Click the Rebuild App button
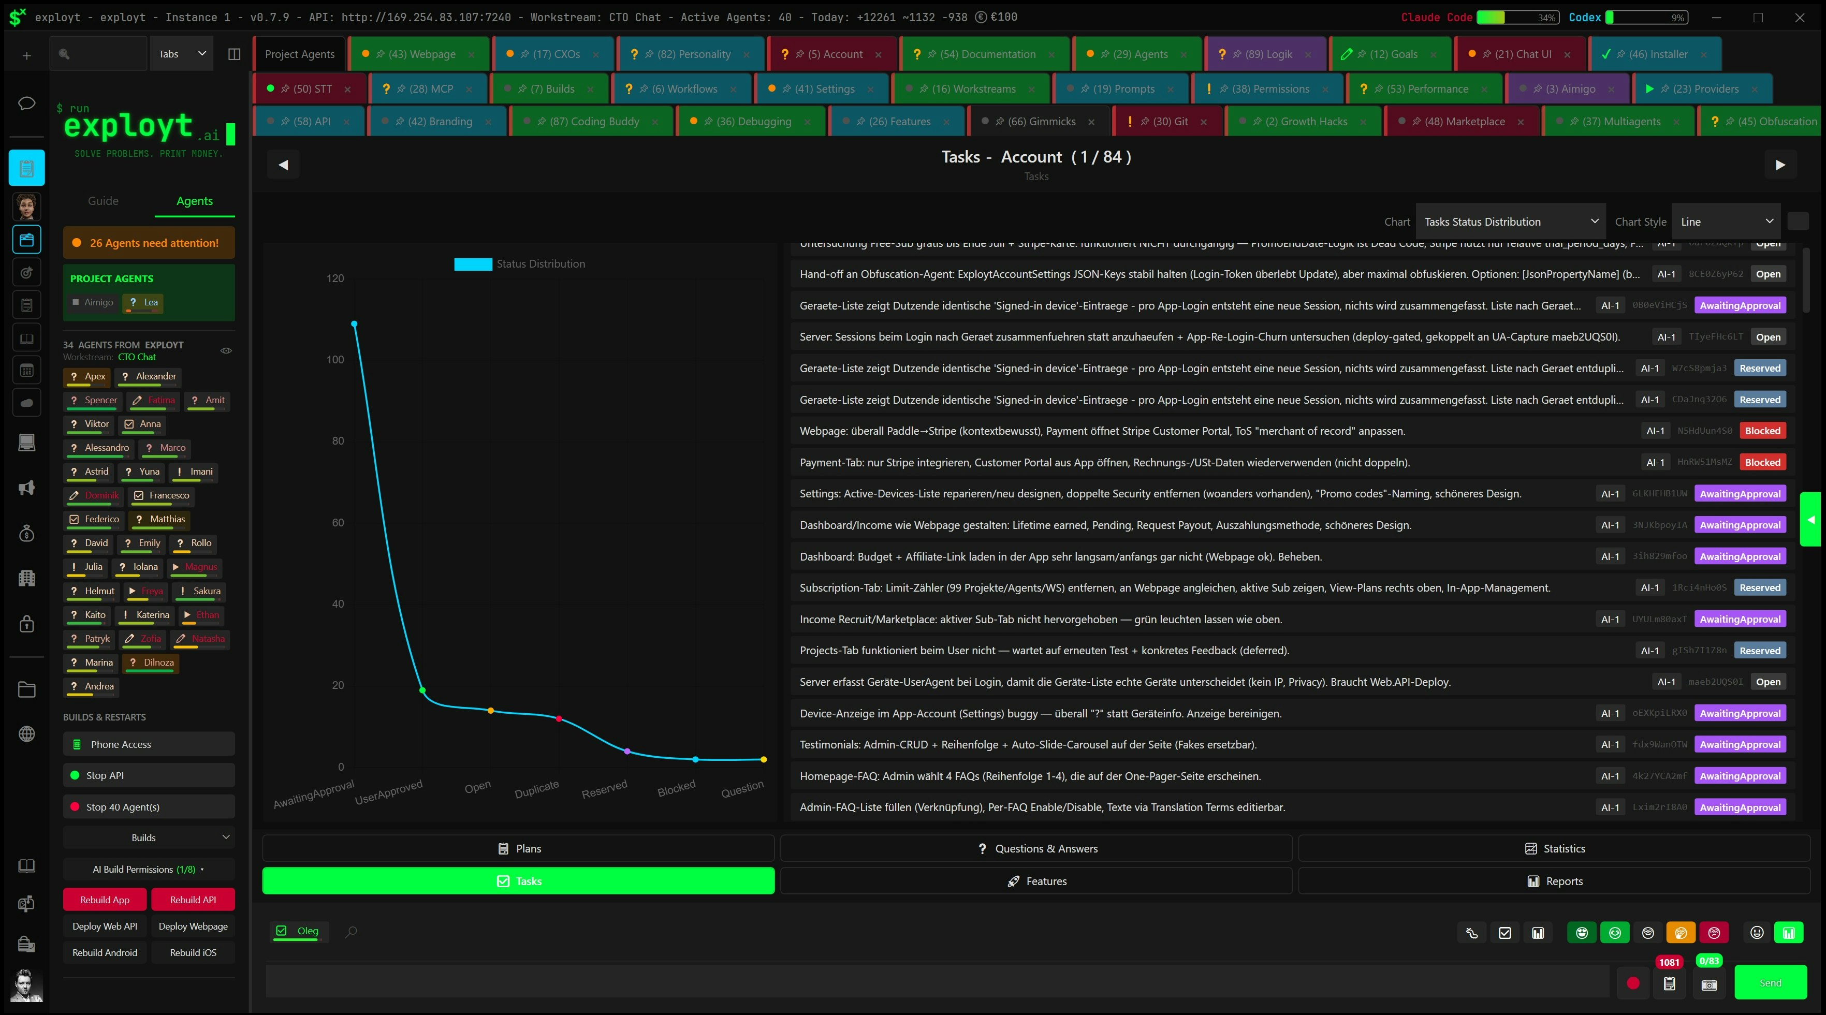1826x1015 pixels. click(105, 900)
